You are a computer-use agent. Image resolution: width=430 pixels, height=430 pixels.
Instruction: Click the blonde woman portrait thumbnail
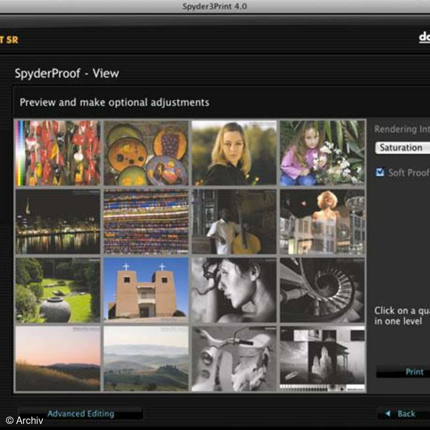(x=234, y=153)
